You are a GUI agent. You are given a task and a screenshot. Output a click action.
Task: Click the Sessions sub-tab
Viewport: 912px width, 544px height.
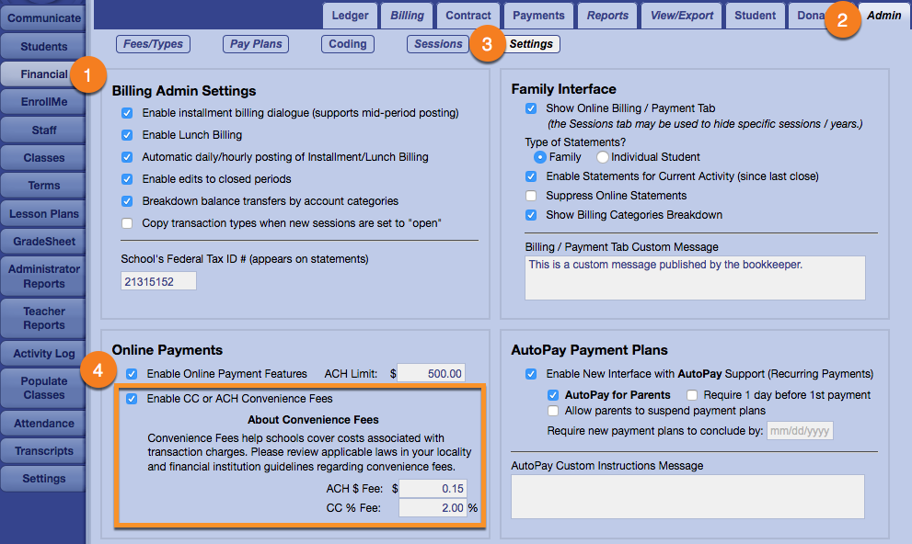point(438,43)
